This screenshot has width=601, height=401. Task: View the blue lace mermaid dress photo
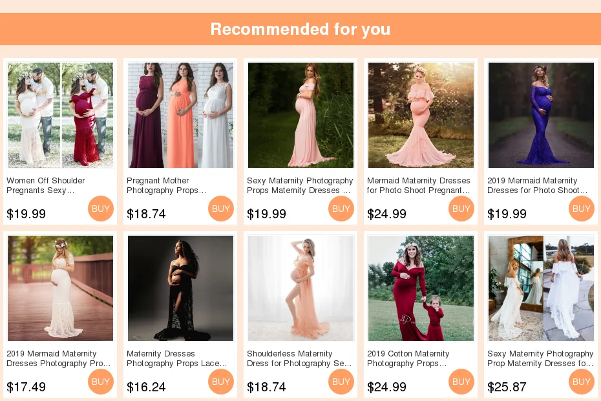pyautogui.click(x=541, y=115)
